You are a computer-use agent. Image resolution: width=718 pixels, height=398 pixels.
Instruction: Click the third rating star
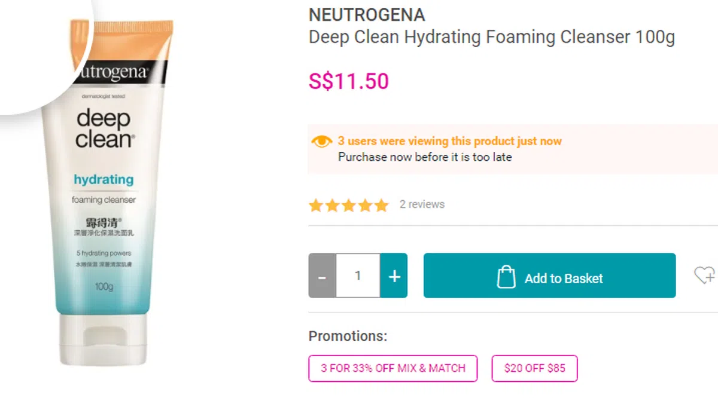point(348,206)
